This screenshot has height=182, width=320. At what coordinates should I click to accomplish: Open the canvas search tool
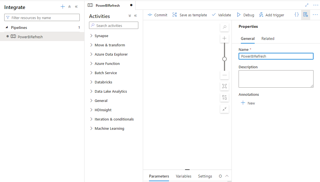coord(225,27)
